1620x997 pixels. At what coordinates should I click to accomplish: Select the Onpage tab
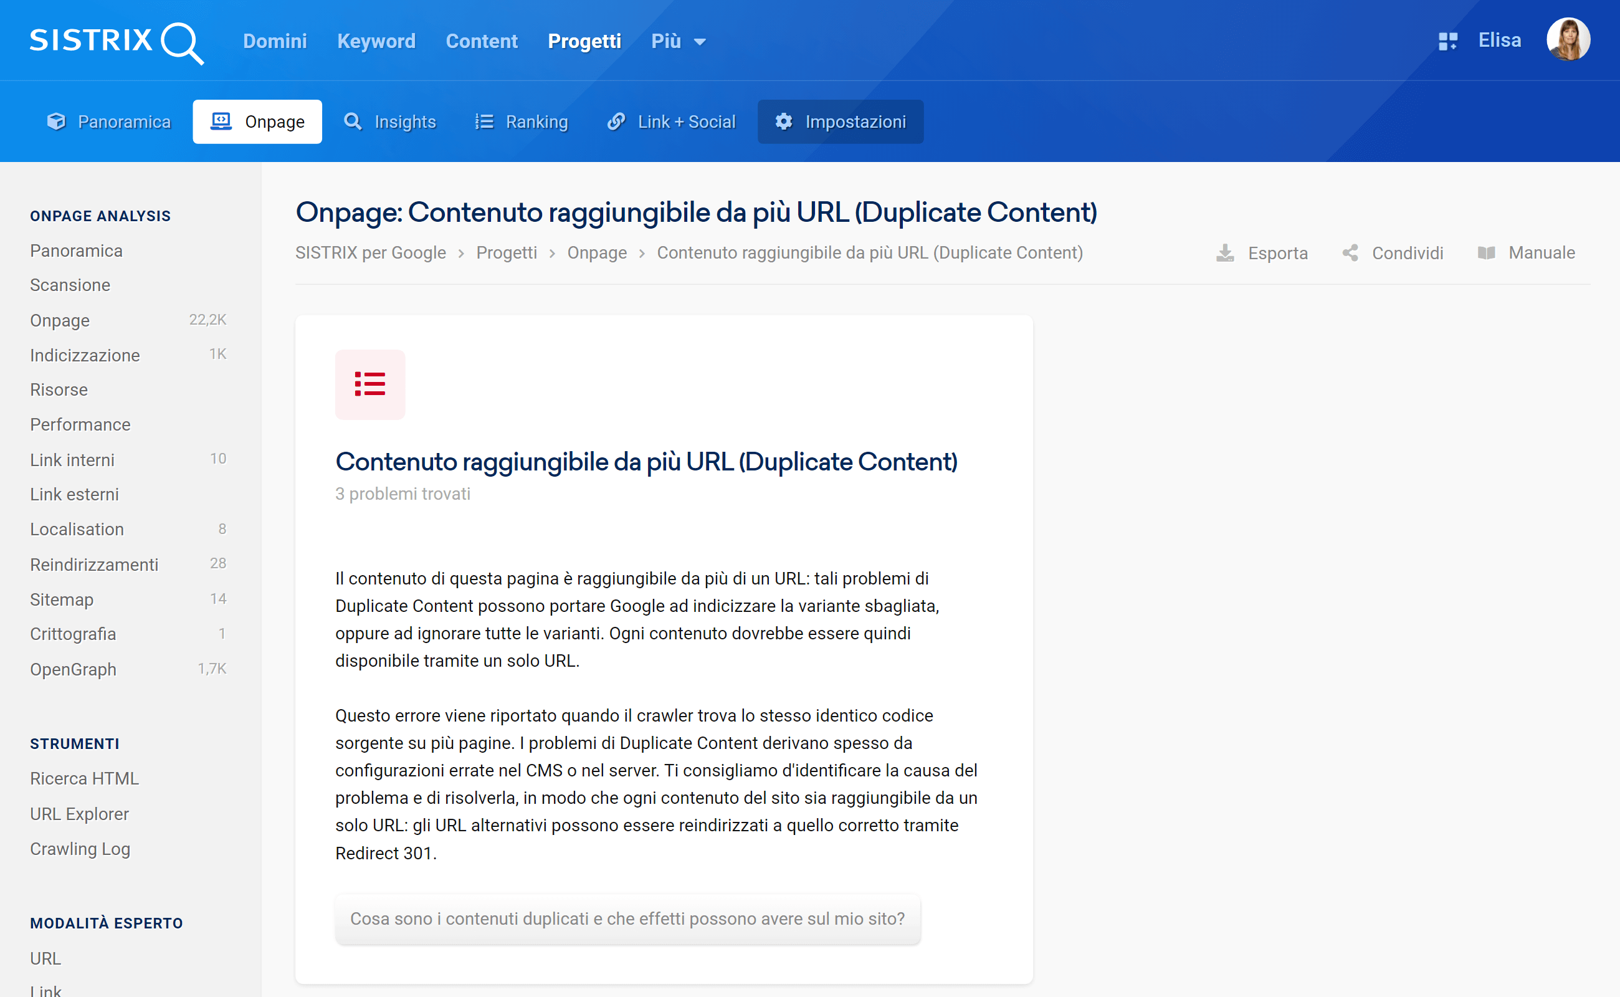tap(257, 122)
